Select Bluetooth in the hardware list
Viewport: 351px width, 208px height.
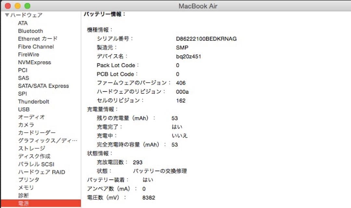click(31, 31)
